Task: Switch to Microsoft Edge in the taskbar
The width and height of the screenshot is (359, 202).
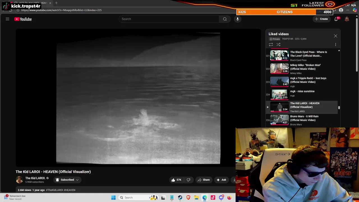Action: pos(205,198)
